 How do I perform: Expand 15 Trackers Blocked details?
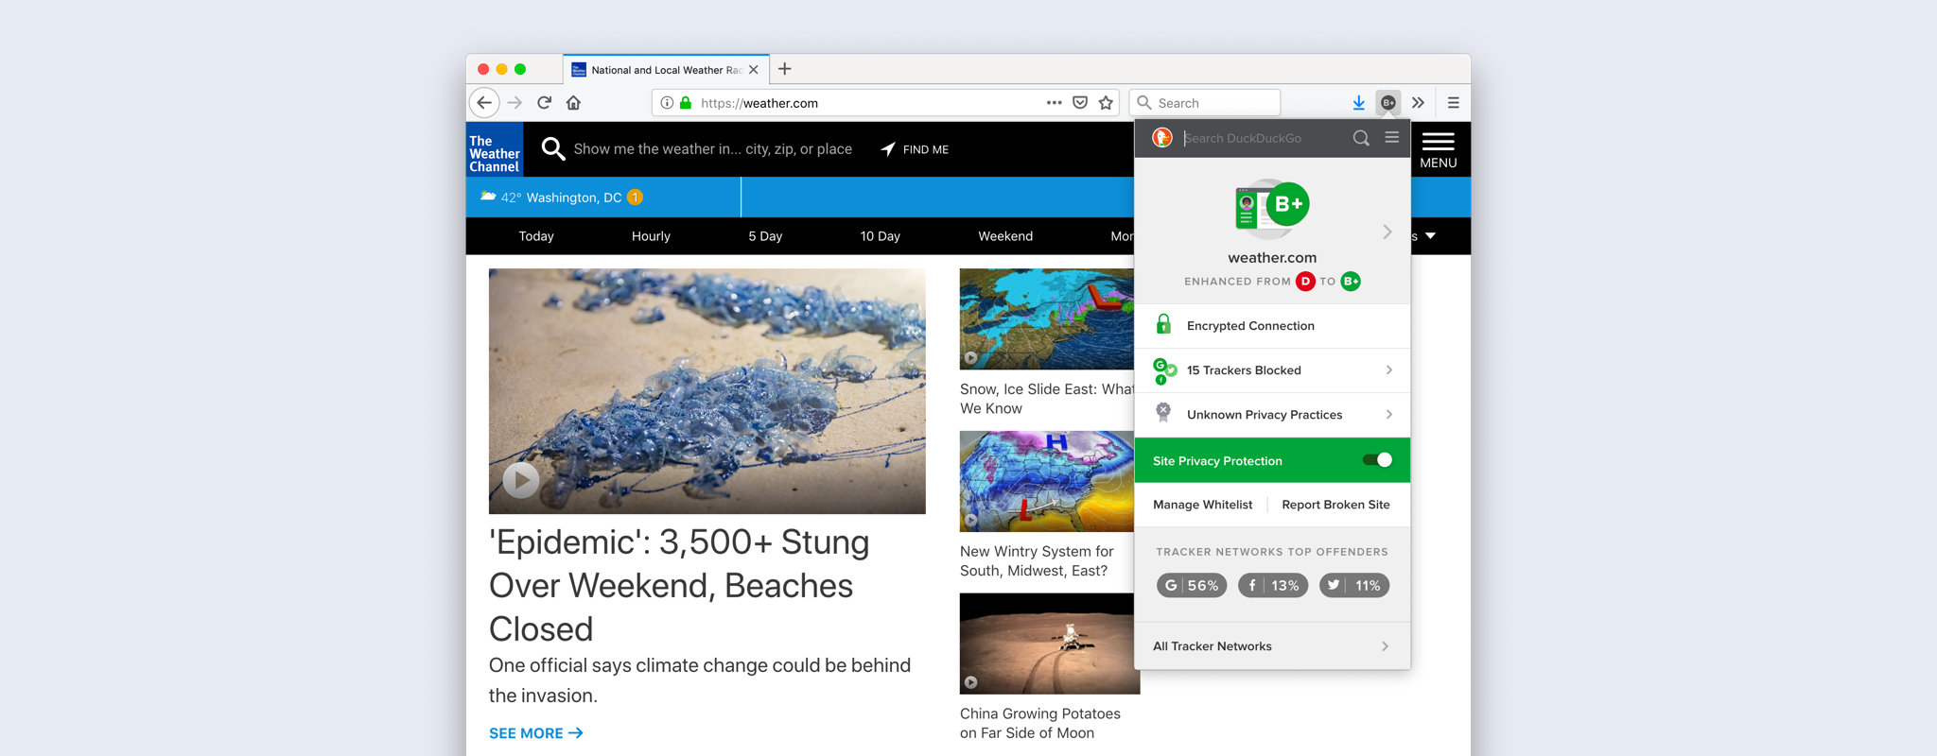[x=1272, y=370]
